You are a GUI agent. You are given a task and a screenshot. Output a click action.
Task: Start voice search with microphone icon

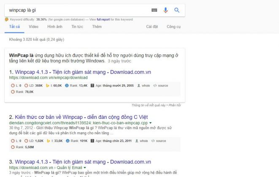165,10
